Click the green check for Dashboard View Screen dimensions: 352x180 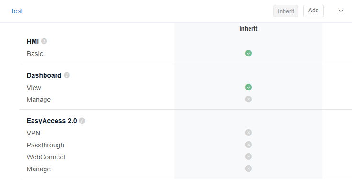pyautogui.click(x=248, y=87)
